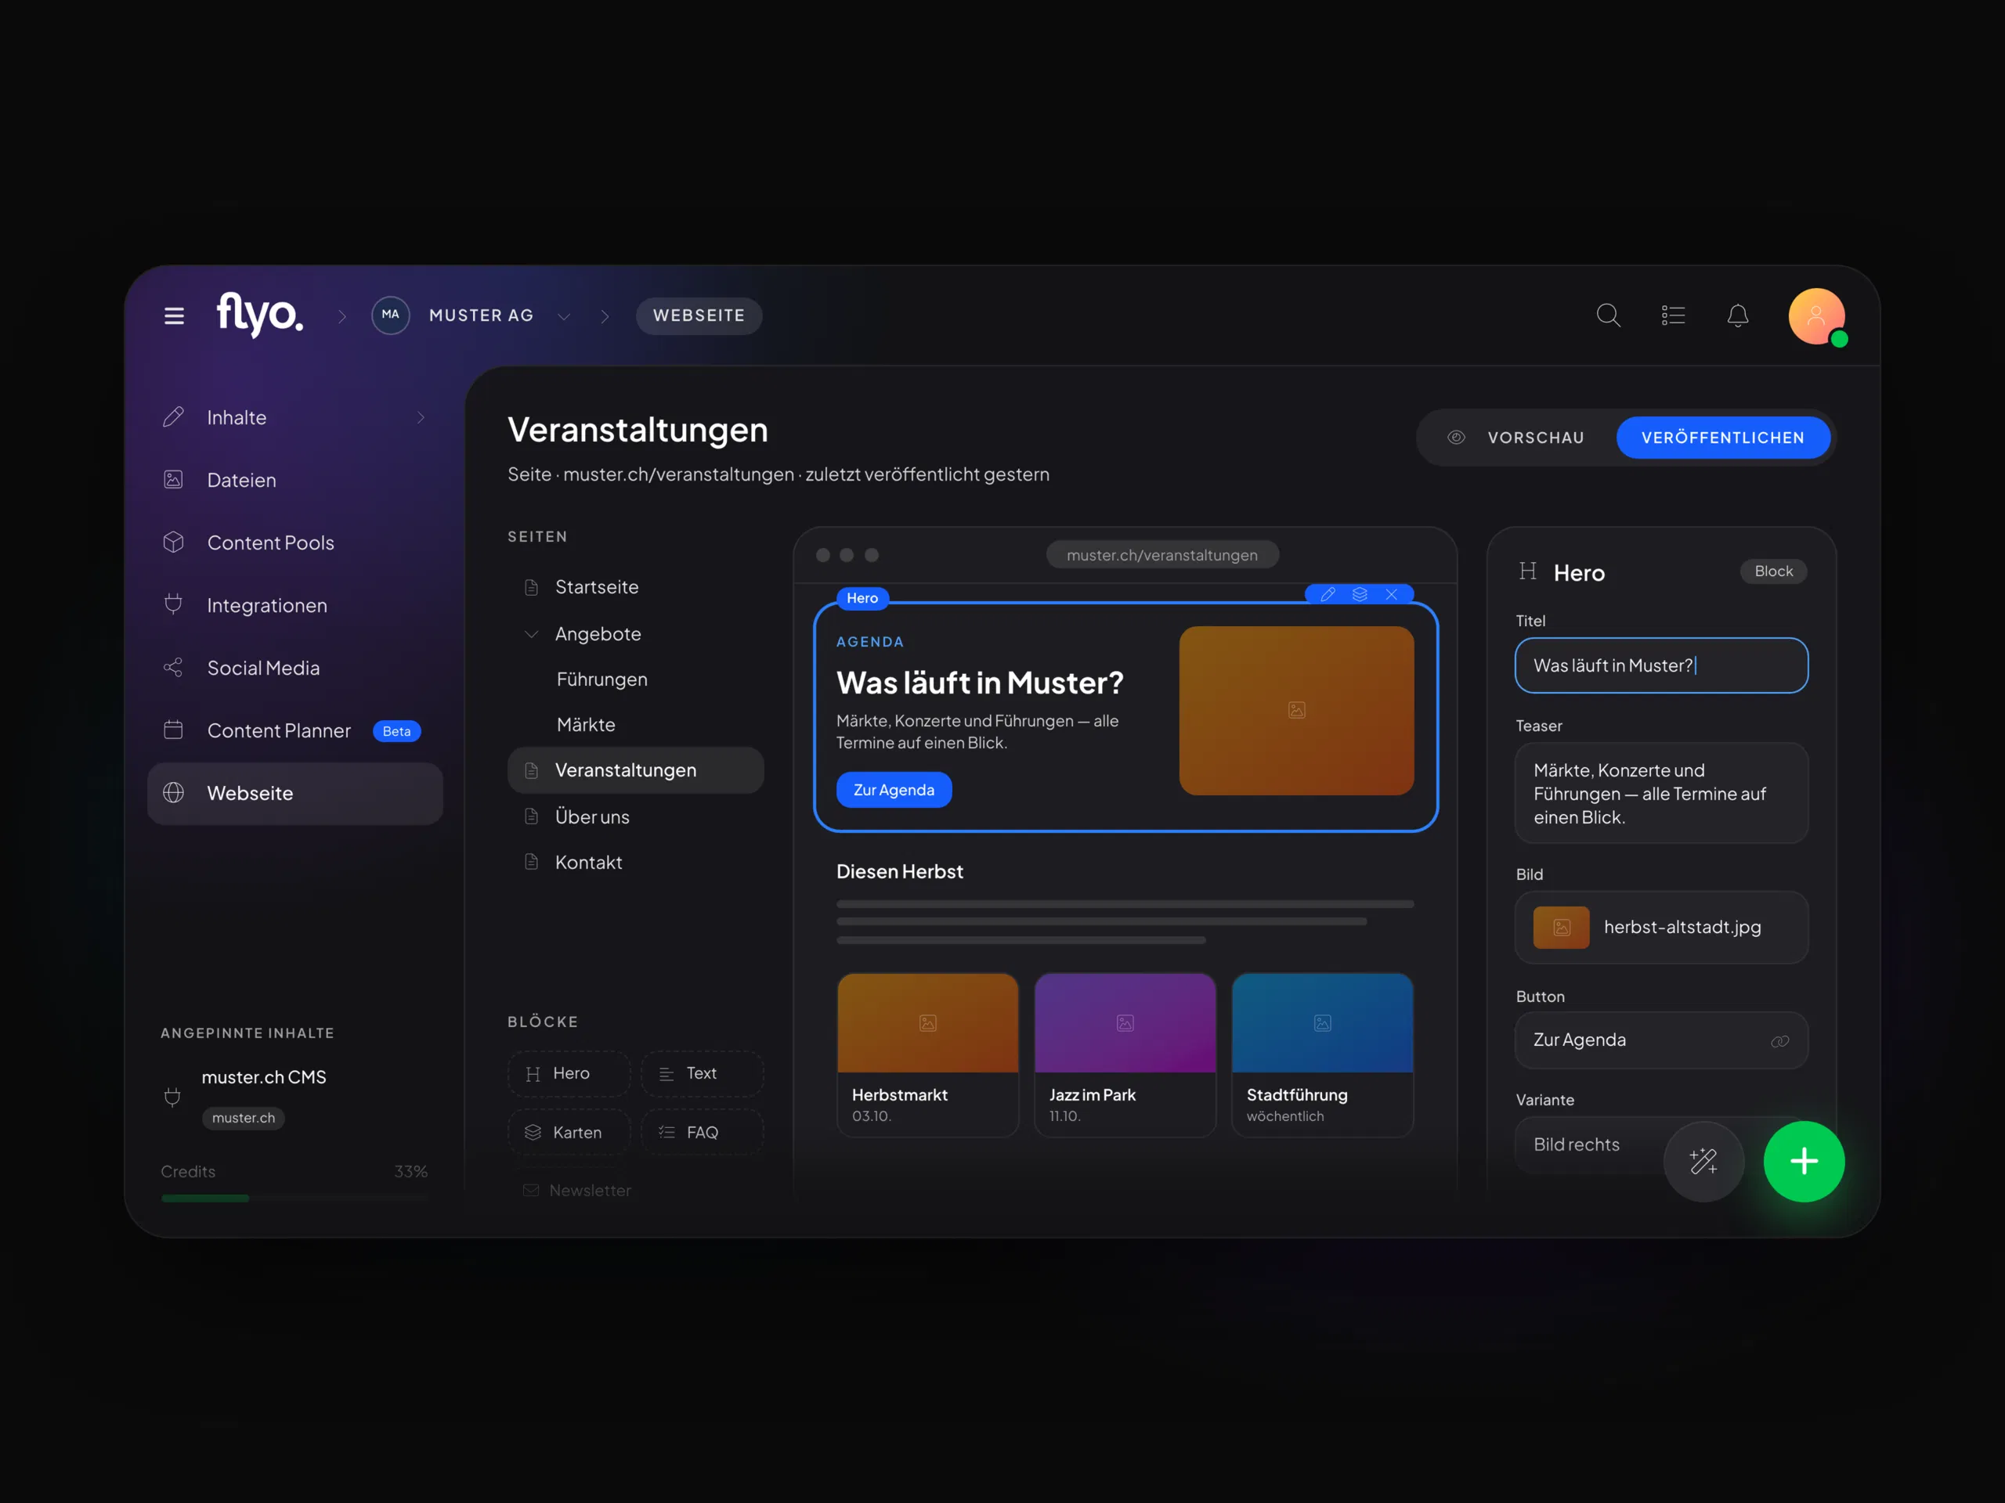The height and width of the screenshot is (1503, 2005).
Task: Click the layers icon on Hero block
Action: 1360,594
